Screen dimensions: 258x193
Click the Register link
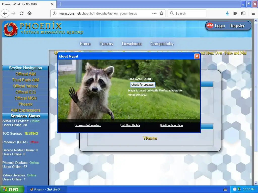point(237,26)
